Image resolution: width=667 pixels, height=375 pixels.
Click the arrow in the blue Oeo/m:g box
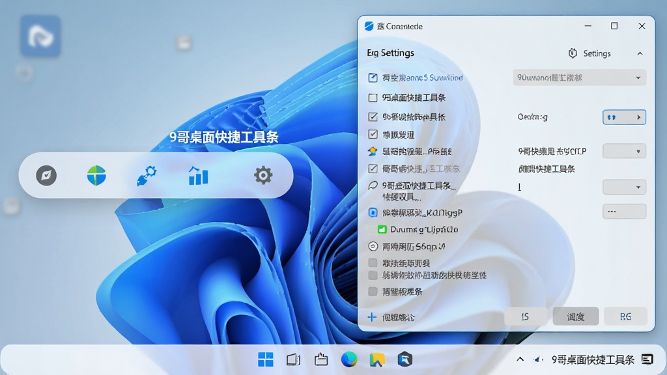pos(638,117)
